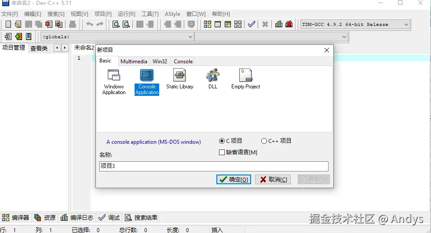This screenshot has width=431, height=233.
Task: Switch to the Multimedia tab in dialog
Action: tap(134, 61)
